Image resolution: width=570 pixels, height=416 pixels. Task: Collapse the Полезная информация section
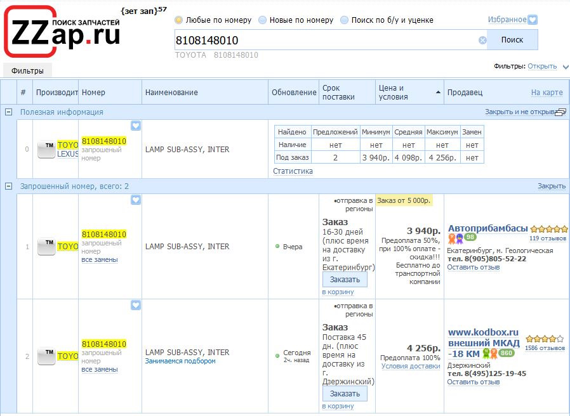(8, 112)
